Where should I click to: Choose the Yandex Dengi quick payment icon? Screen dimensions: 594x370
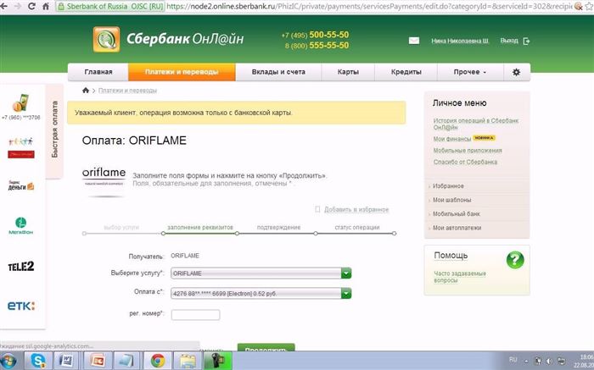(x=21, y=185)
